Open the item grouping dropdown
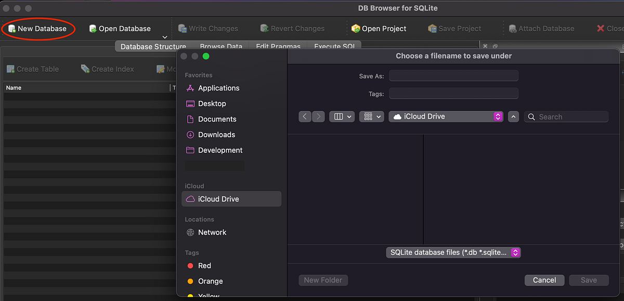 (x=371, y=116)
